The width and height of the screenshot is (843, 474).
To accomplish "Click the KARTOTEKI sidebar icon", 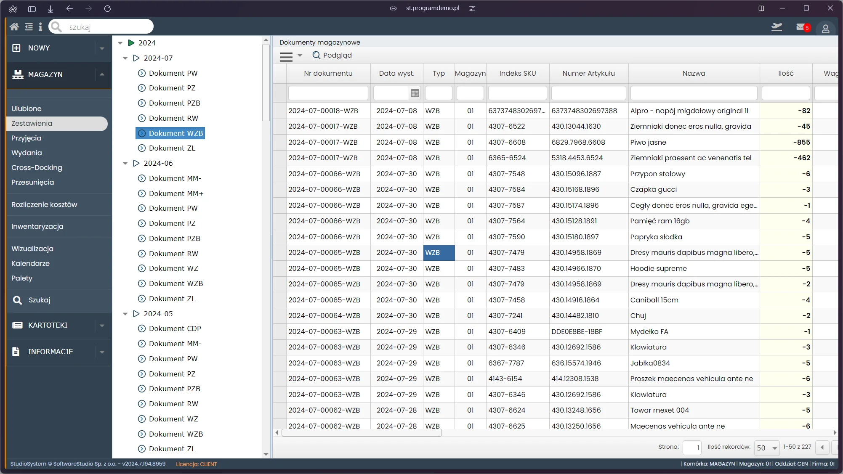I will [16, 325].
